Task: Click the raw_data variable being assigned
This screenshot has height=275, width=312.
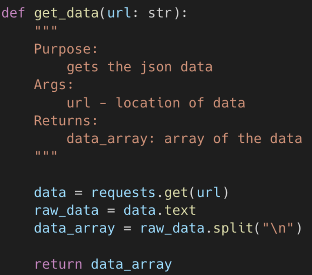Action: (66, 210)
